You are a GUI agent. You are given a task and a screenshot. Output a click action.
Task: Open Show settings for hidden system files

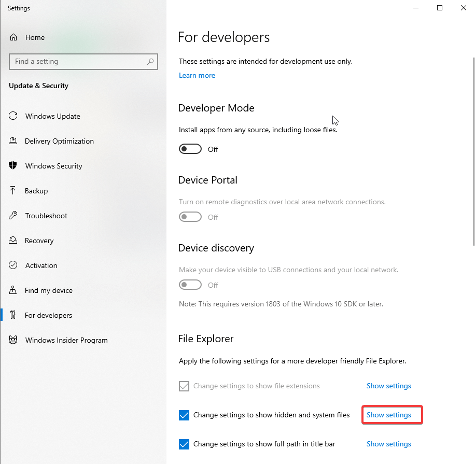(x=388, y=415)
